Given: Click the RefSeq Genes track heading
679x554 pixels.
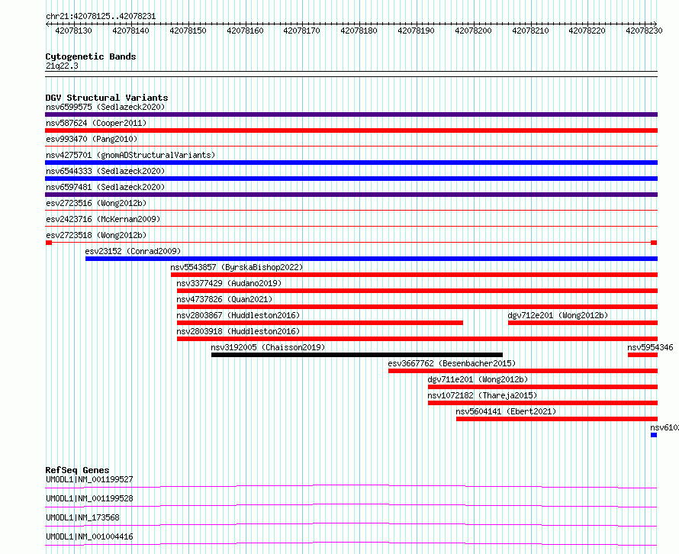Looking at the screenshot, I should point(77,470).
